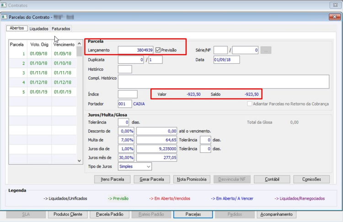Click the list scroll down arrow
This screenshot has height=222, width=343.
coord(79,161)
